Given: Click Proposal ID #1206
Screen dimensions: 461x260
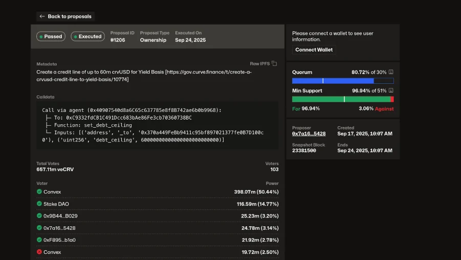Looking at the screenshot, I should (x=118, y=40).
